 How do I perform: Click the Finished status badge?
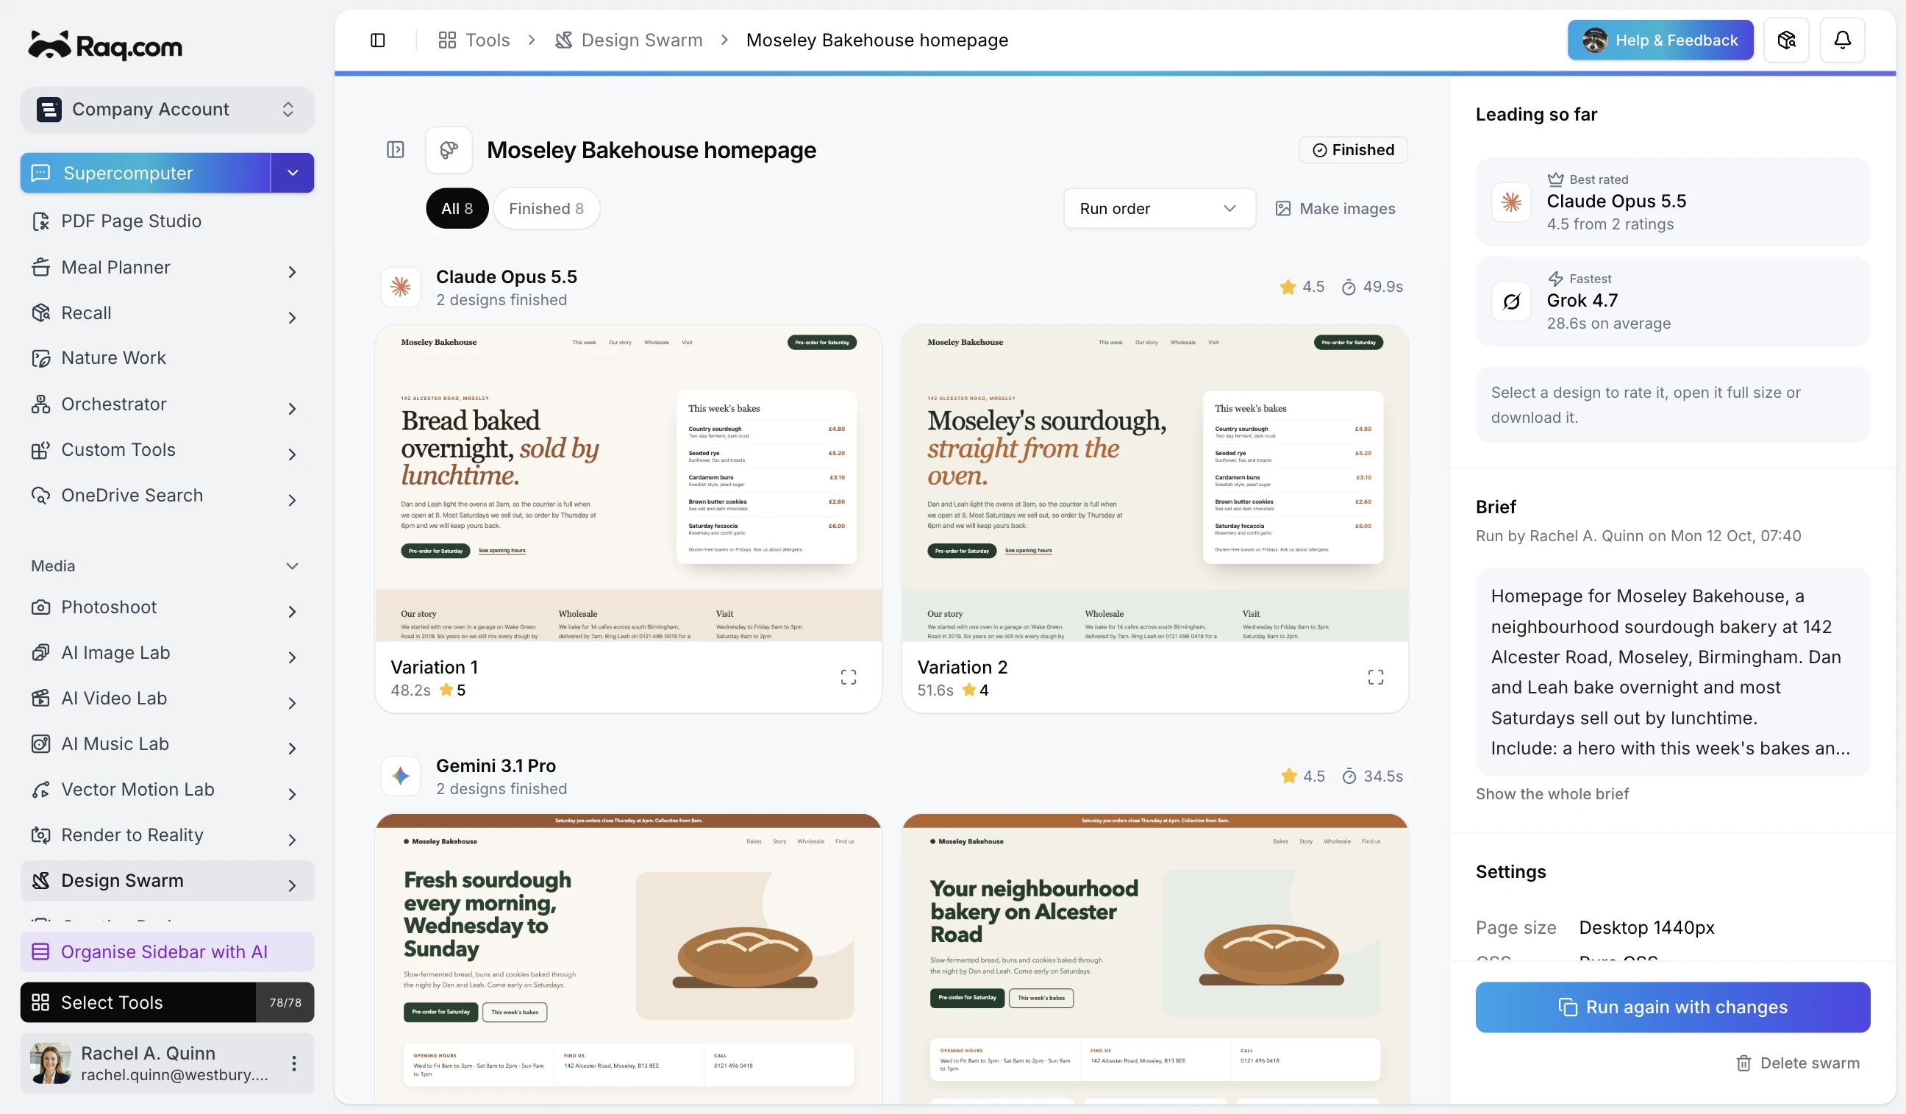(x=1352, y=150)
